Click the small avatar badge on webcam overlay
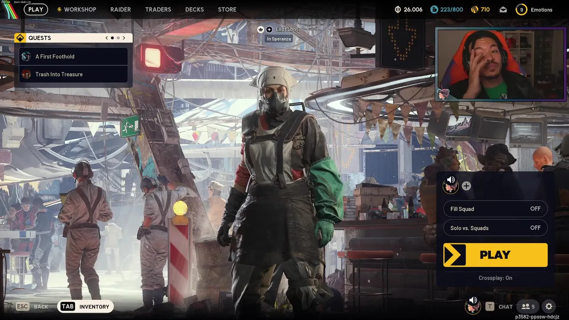The width and height of the screenshot is (569, 320). [x=443, y=94]
